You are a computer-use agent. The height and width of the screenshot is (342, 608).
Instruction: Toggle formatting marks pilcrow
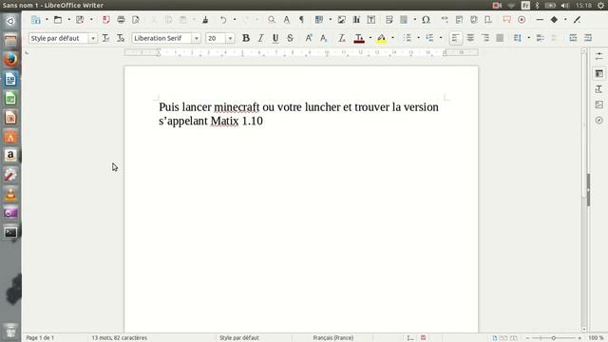coord(301,20)
